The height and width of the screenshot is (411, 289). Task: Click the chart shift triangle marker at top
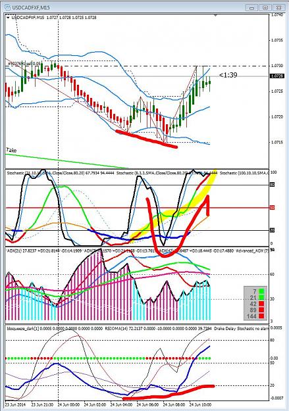[215, 16]
